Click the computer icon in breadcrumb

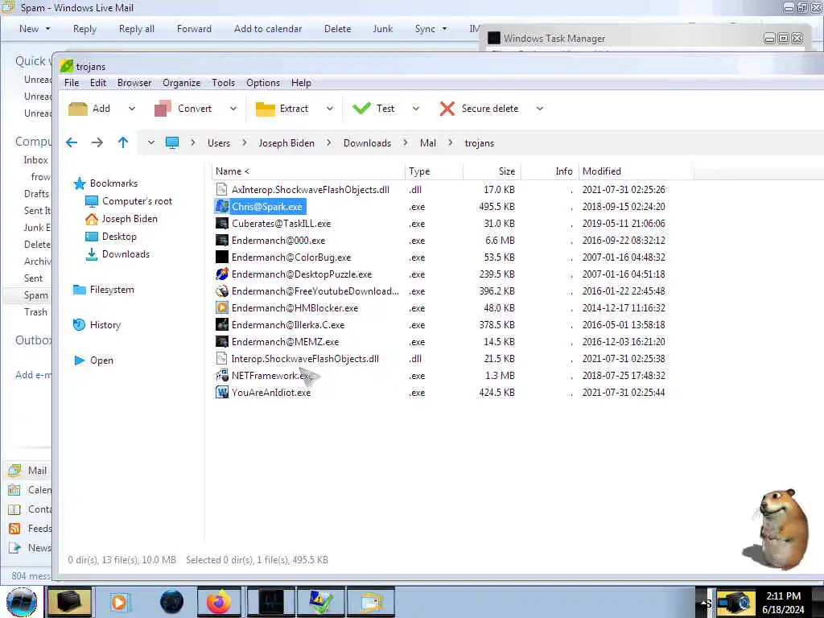172,143
